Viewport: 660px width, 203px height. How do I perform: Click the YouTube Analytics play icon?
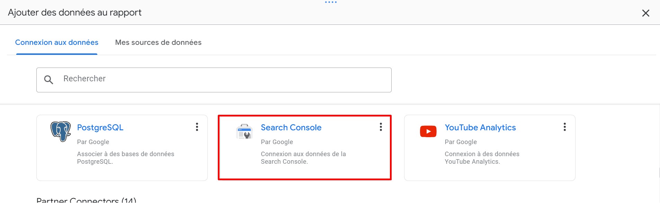click(428, 131)
